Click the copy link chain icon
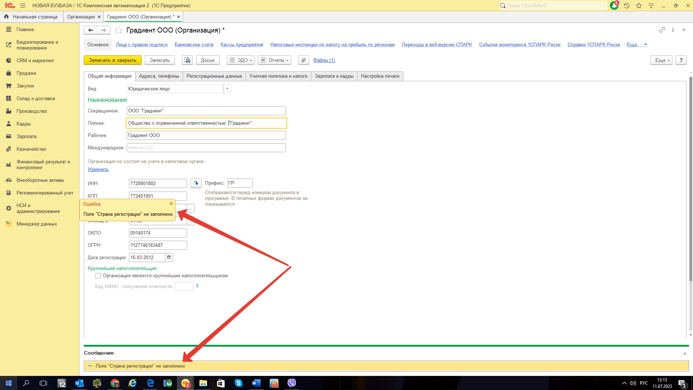This screenshot has height=390, width=693. click(662, 30)
